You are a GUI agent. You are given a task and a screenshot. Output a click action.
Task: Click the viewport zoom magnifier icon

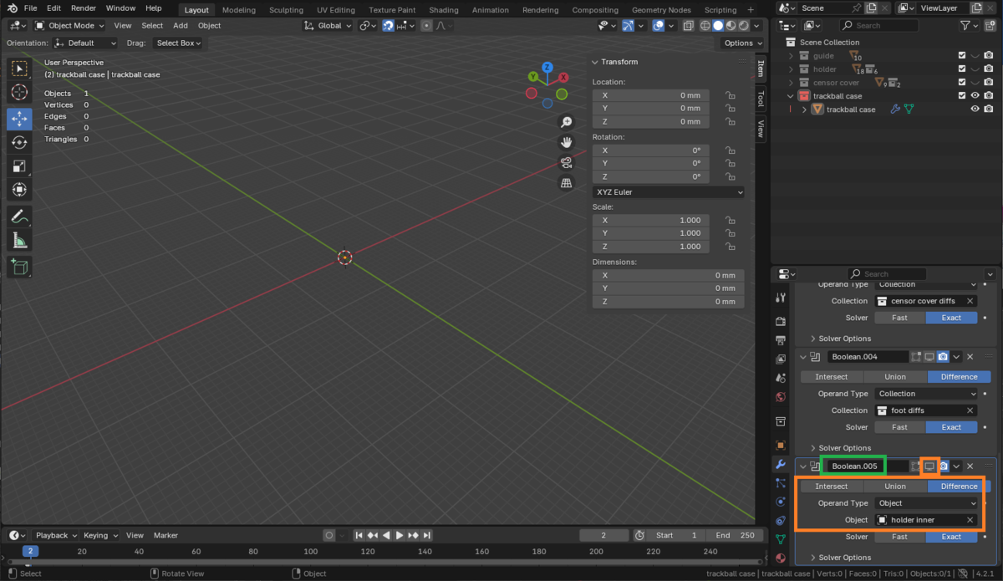click(567, 122)
